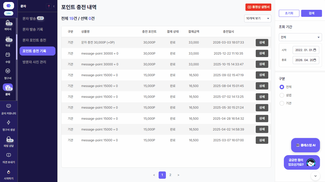This screenshot has height=182, width=325.
Task: Show details of 2025-07-02 14:13:25 charge
Action: (262, 97)
